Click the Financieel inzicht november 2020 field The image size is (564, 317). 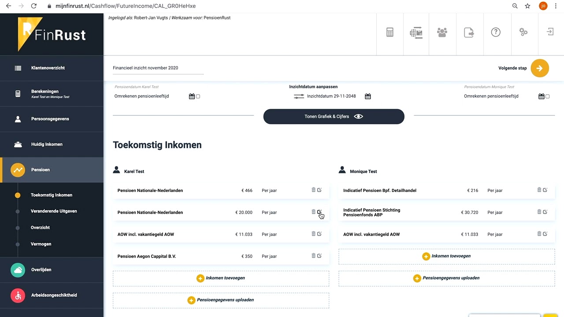pos(158,68)
